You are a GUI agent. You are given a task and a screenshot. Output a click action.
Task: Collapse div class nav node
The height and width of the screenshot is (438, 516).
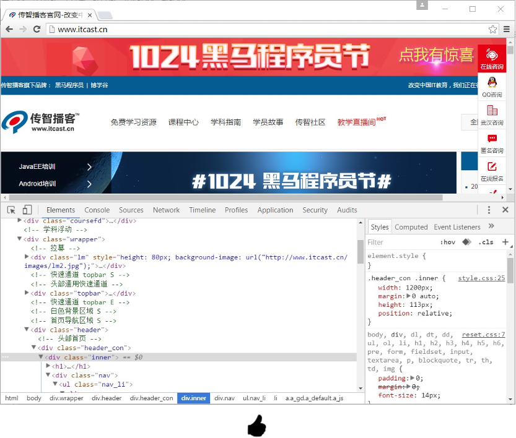(x=48, y=374)
